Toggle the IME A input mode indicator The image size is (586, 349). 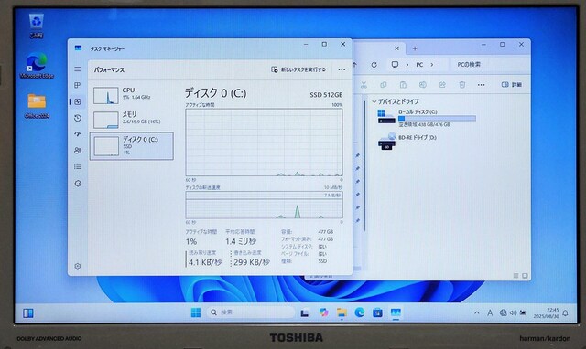coord(490,312)
